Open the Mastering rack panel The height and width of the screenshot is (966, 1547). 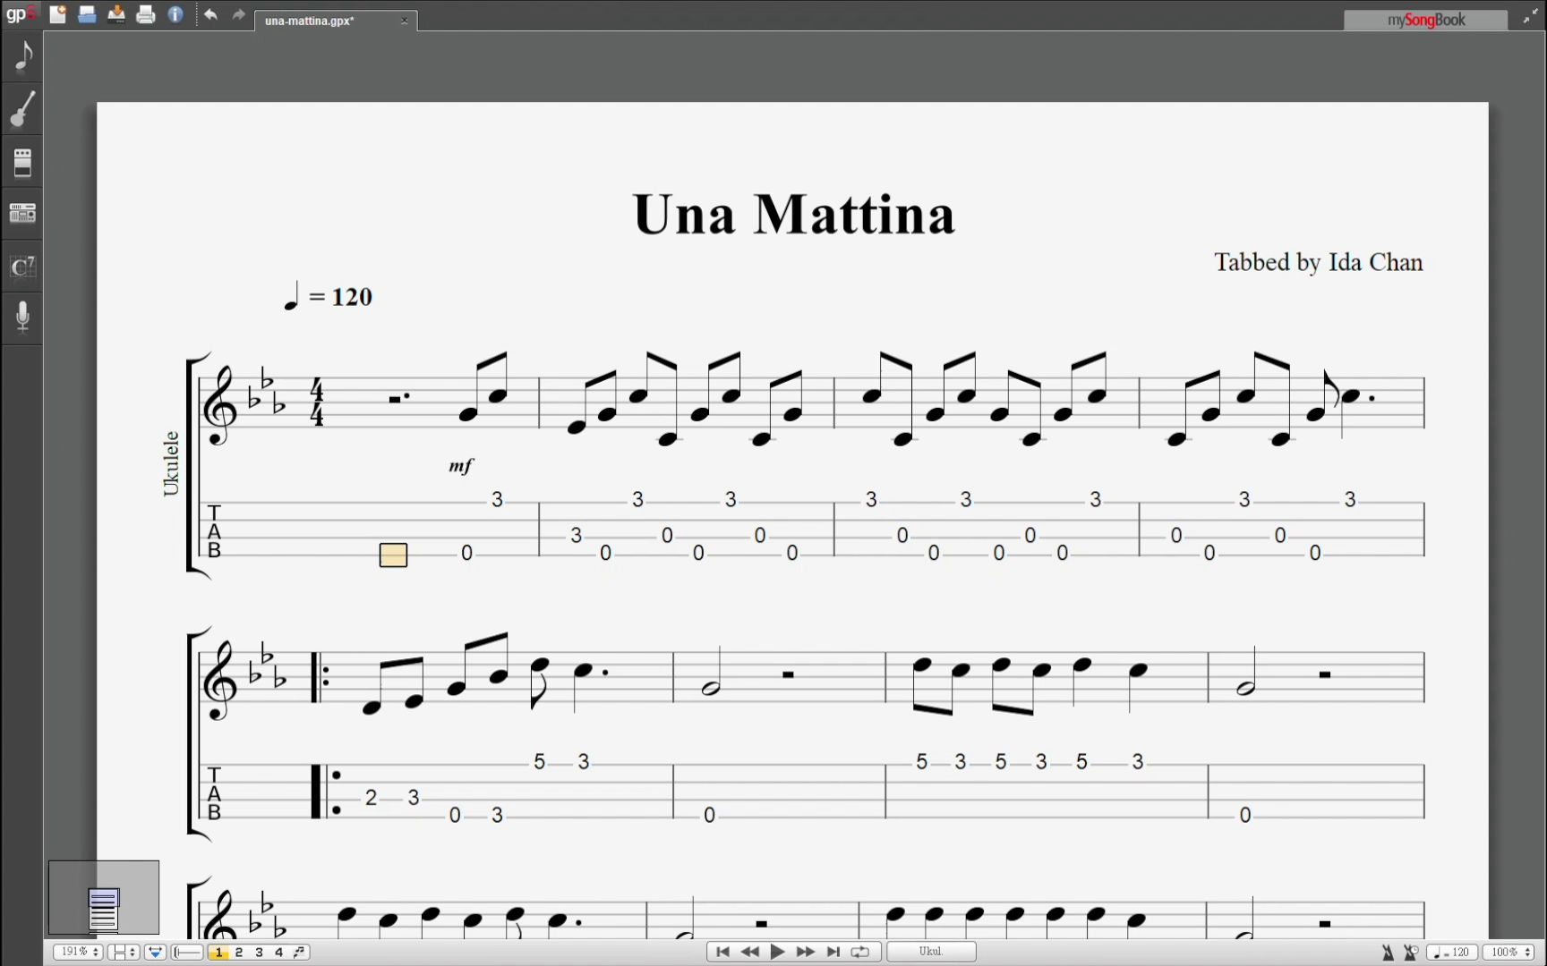[23, 214]
